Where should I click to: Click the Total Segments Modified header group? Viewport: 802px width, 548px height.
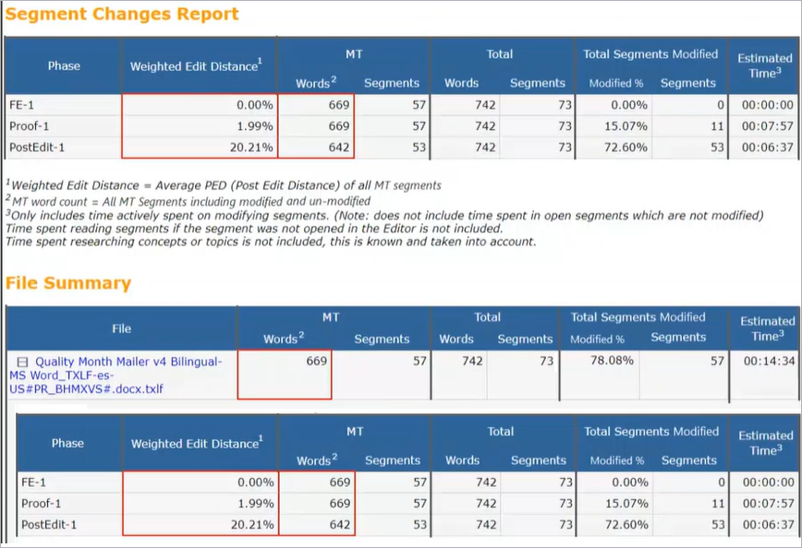click(x=650, y=54)
